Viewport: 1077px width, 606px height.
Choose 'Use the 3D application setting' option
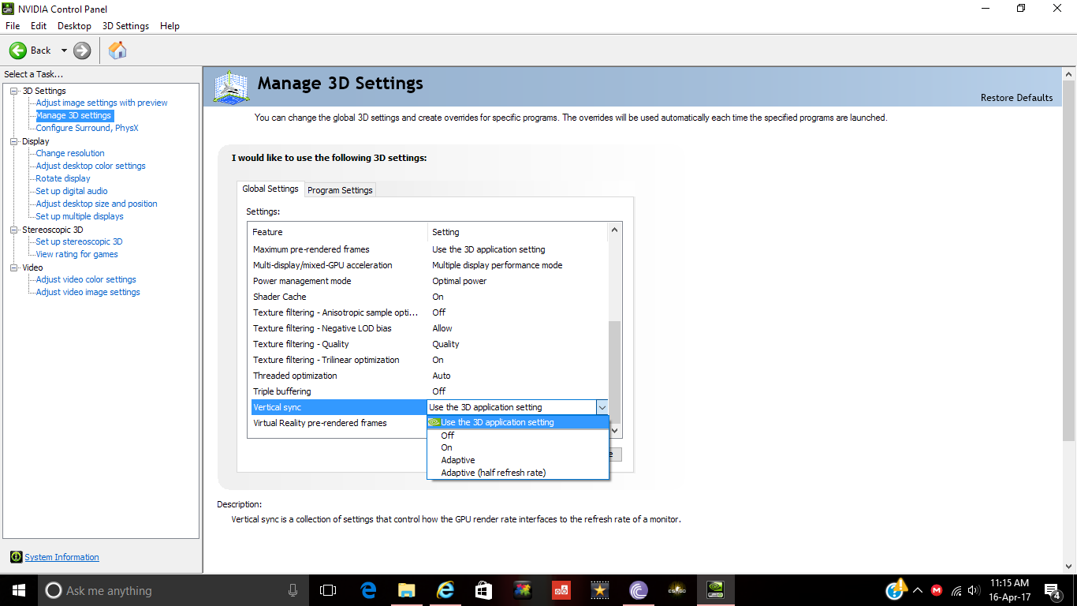518,422
